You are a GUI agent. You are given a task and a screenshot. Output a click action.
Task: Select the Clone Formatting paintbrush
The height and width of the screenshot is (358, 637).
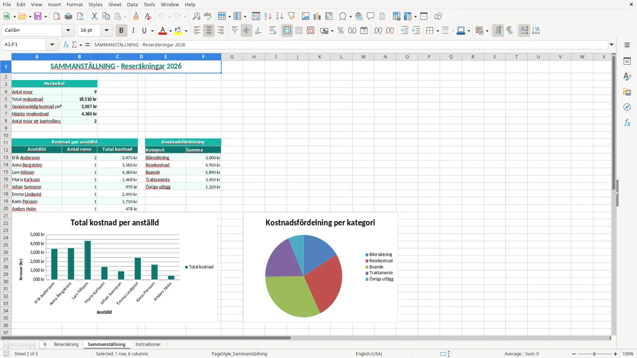(136, 16)
